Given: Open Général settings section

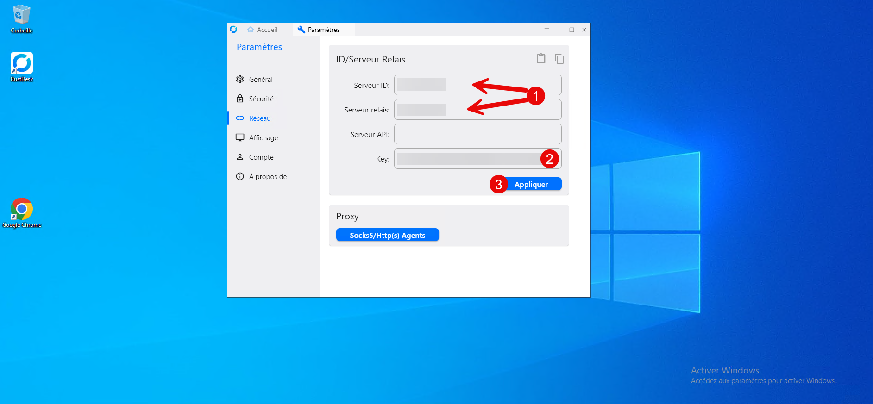Looking at the screenshot, I should [260, 80].
